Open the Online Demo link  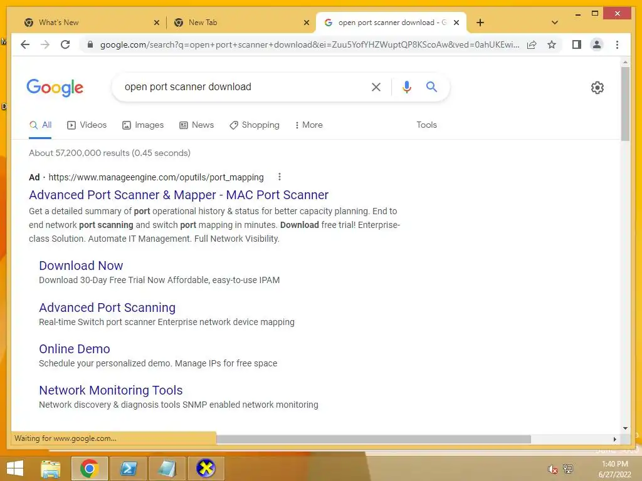click(75, 349)
